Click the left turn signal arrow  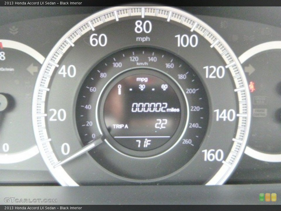[x=32, y=69]
